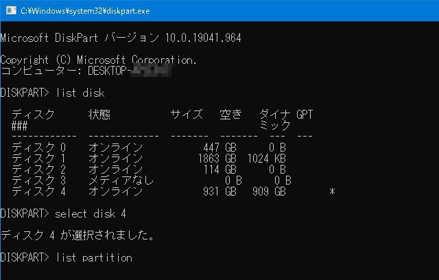The image size is (439, 280).
Task: Click the ディスク 1 row label
Action: point(38,159)
